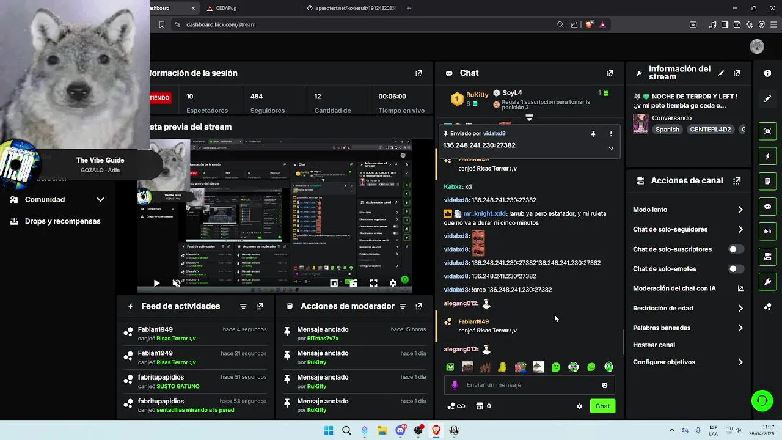Collapse the gift leaderboard arrow
This screenshot has width=782, height=440.
(529, 117)
